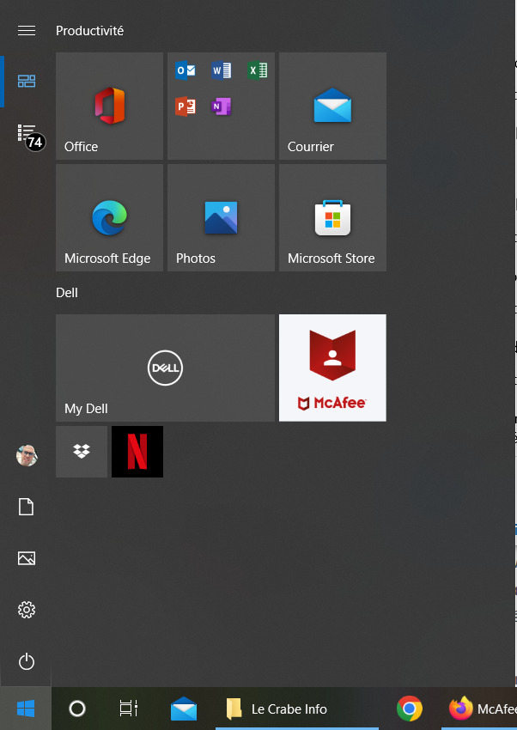This screenshot has width=517, height=730.
Task: Open the Microsoft Edge tile
Action: 109,217
